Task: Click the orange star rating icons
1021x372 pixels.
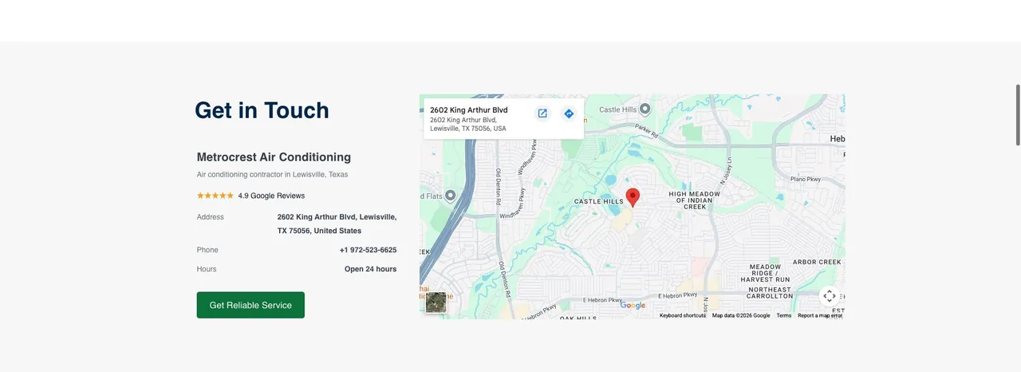Action: pyautogui.click(x=215, y=196)
